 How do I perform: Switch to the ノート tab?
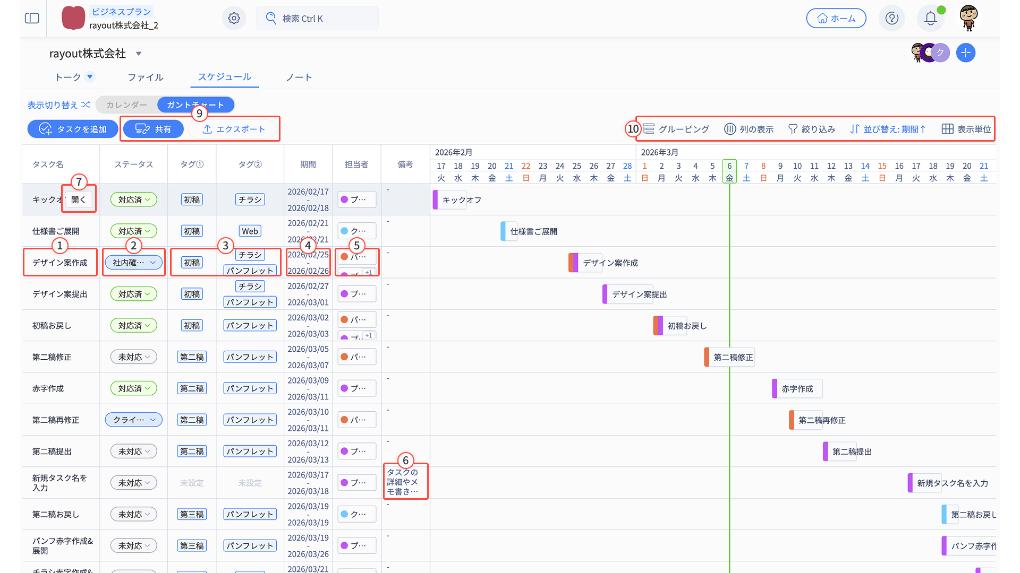point(299,77)
